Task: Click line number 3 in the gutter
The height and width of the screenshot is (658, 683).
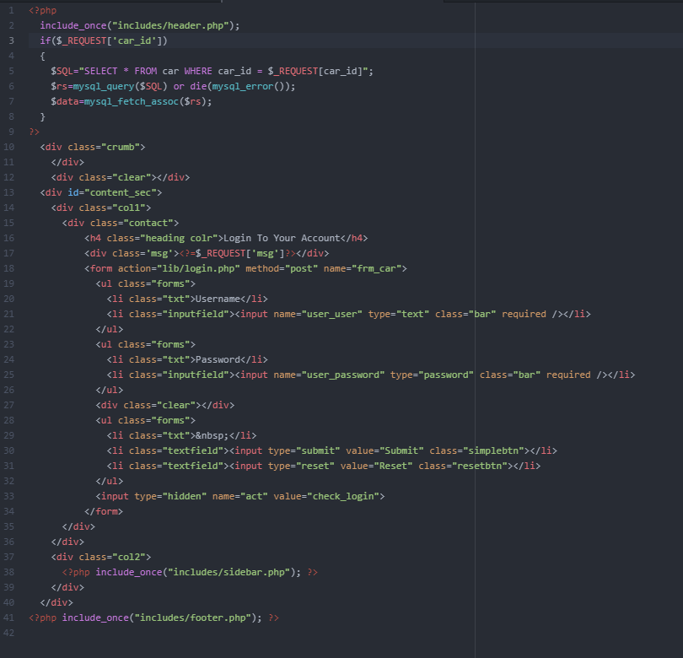Action: point(11,40)
